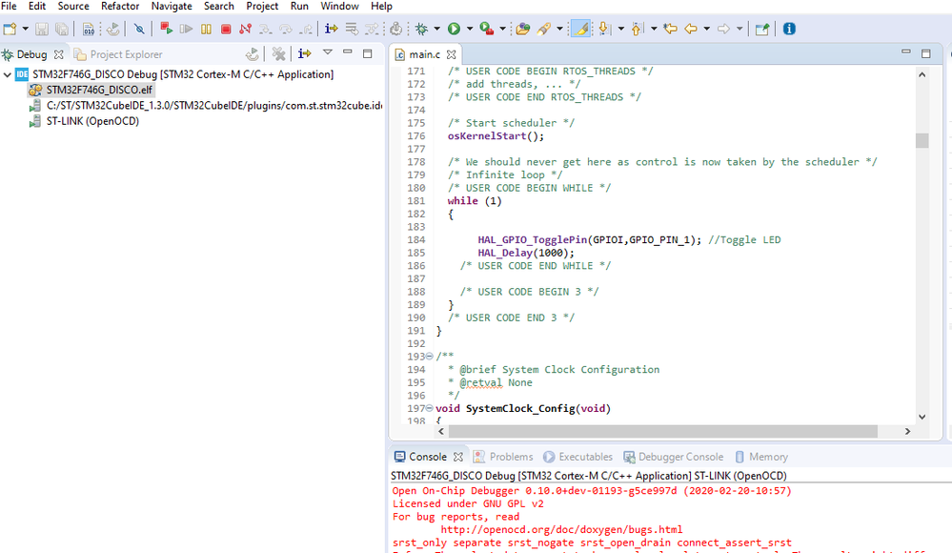Switch to the Problems tab
The height and width of the screenshot is (553, 952).
click(503, 457)
